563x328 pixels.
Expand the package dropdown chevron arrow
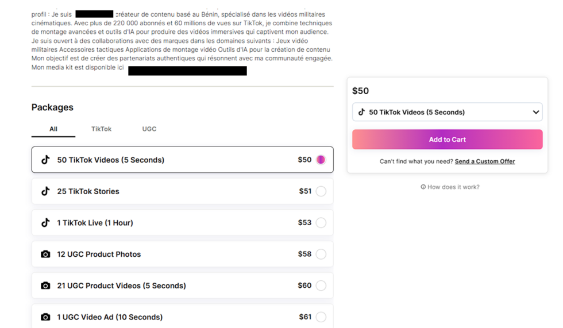pyautogui.click(x=535, y=112)
